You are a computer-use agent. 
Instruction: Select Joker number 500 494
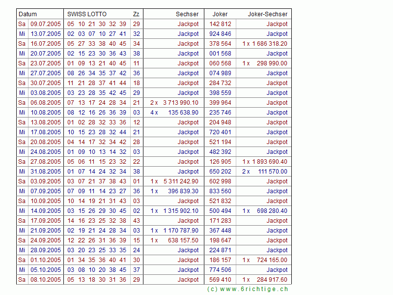[220, 211]
